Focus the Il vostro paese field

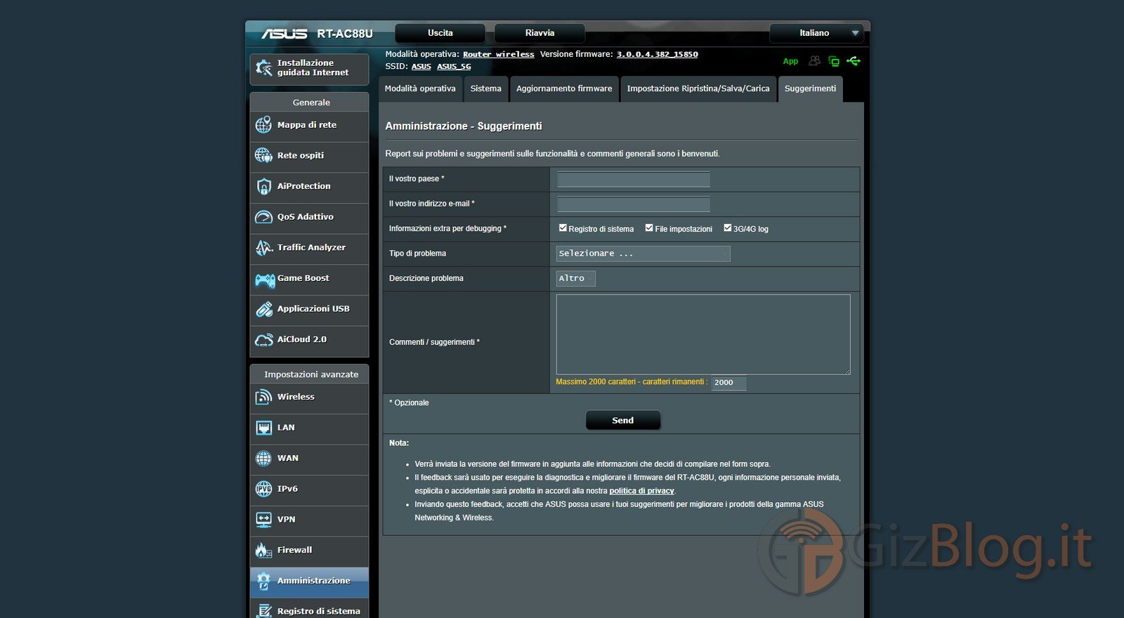pyautogui.click(x=634, y=179)
